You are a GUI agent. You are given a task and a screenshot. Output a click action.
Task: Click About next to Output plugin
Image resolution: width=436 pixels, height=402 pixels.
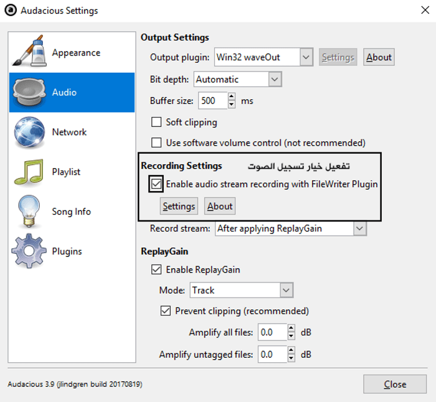coord(379,57)
